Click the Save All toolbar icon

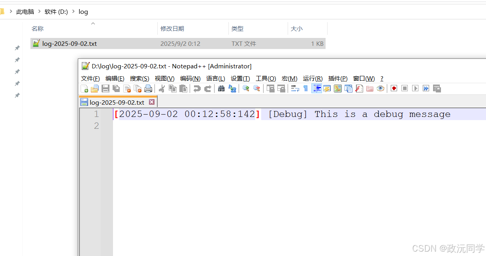(116, 88)
